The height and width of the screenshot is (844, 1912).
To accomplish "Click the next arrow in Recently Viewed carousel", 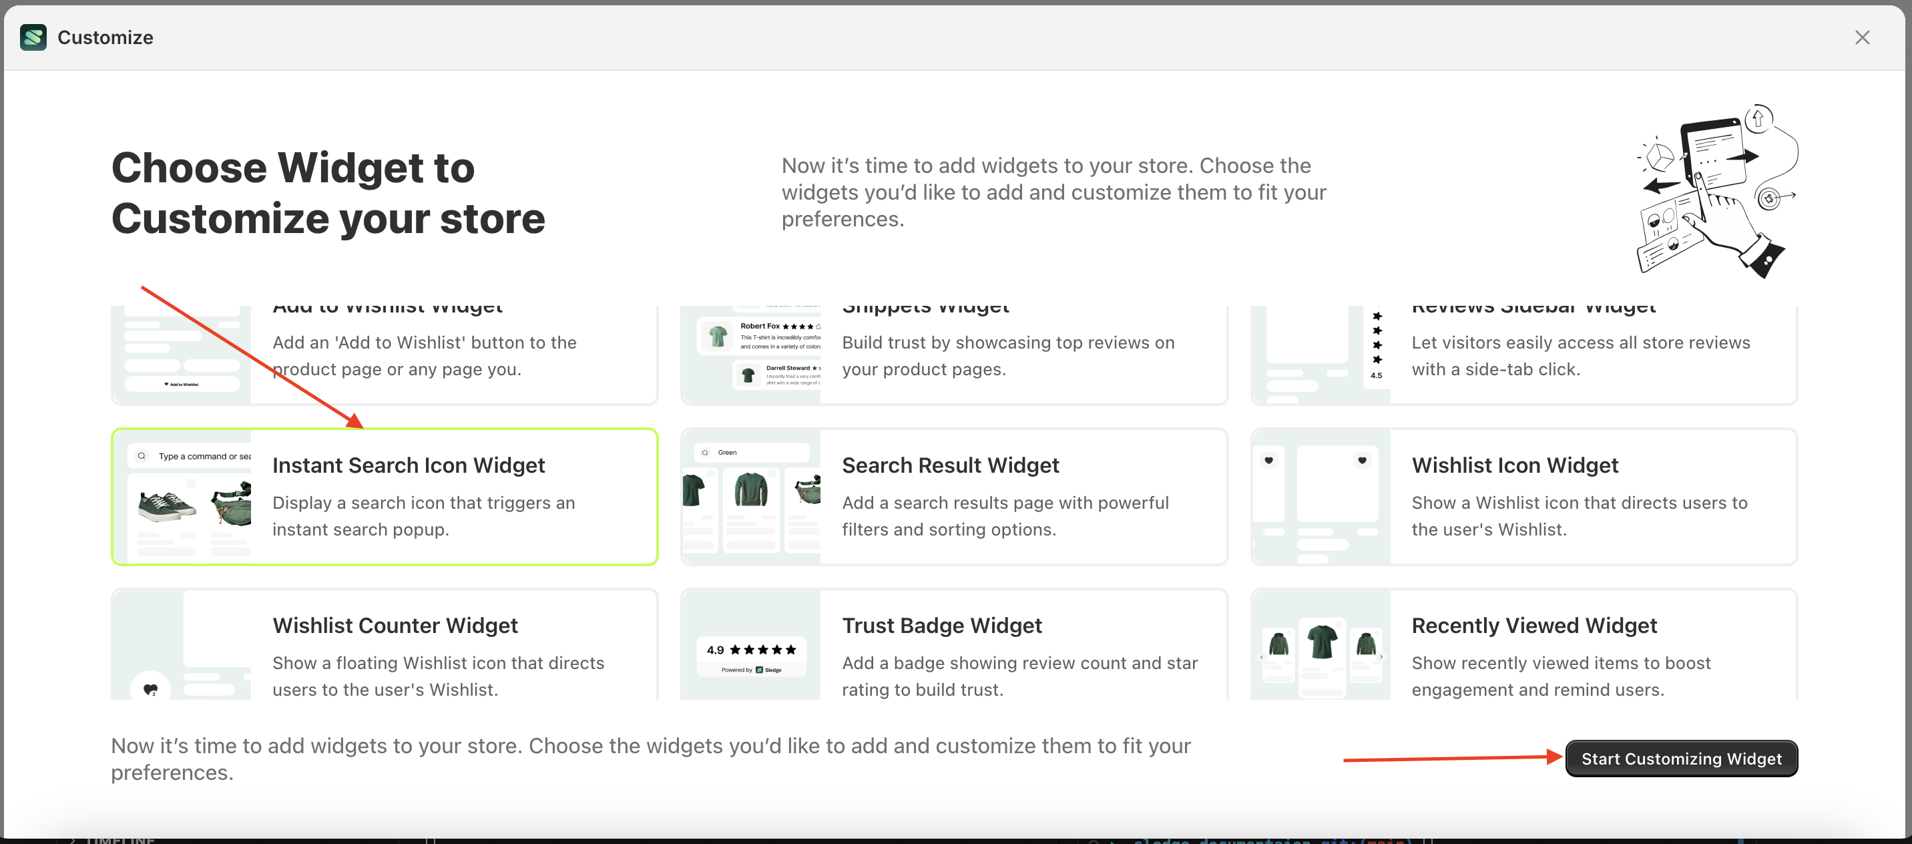I will [1381, 658].
